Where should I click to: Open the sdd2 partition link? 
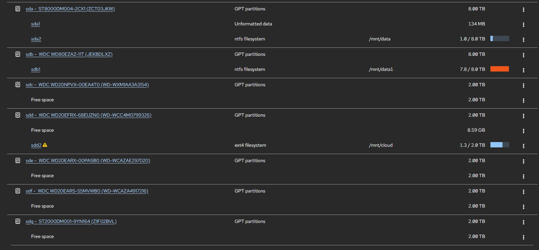tap(36, 145)
